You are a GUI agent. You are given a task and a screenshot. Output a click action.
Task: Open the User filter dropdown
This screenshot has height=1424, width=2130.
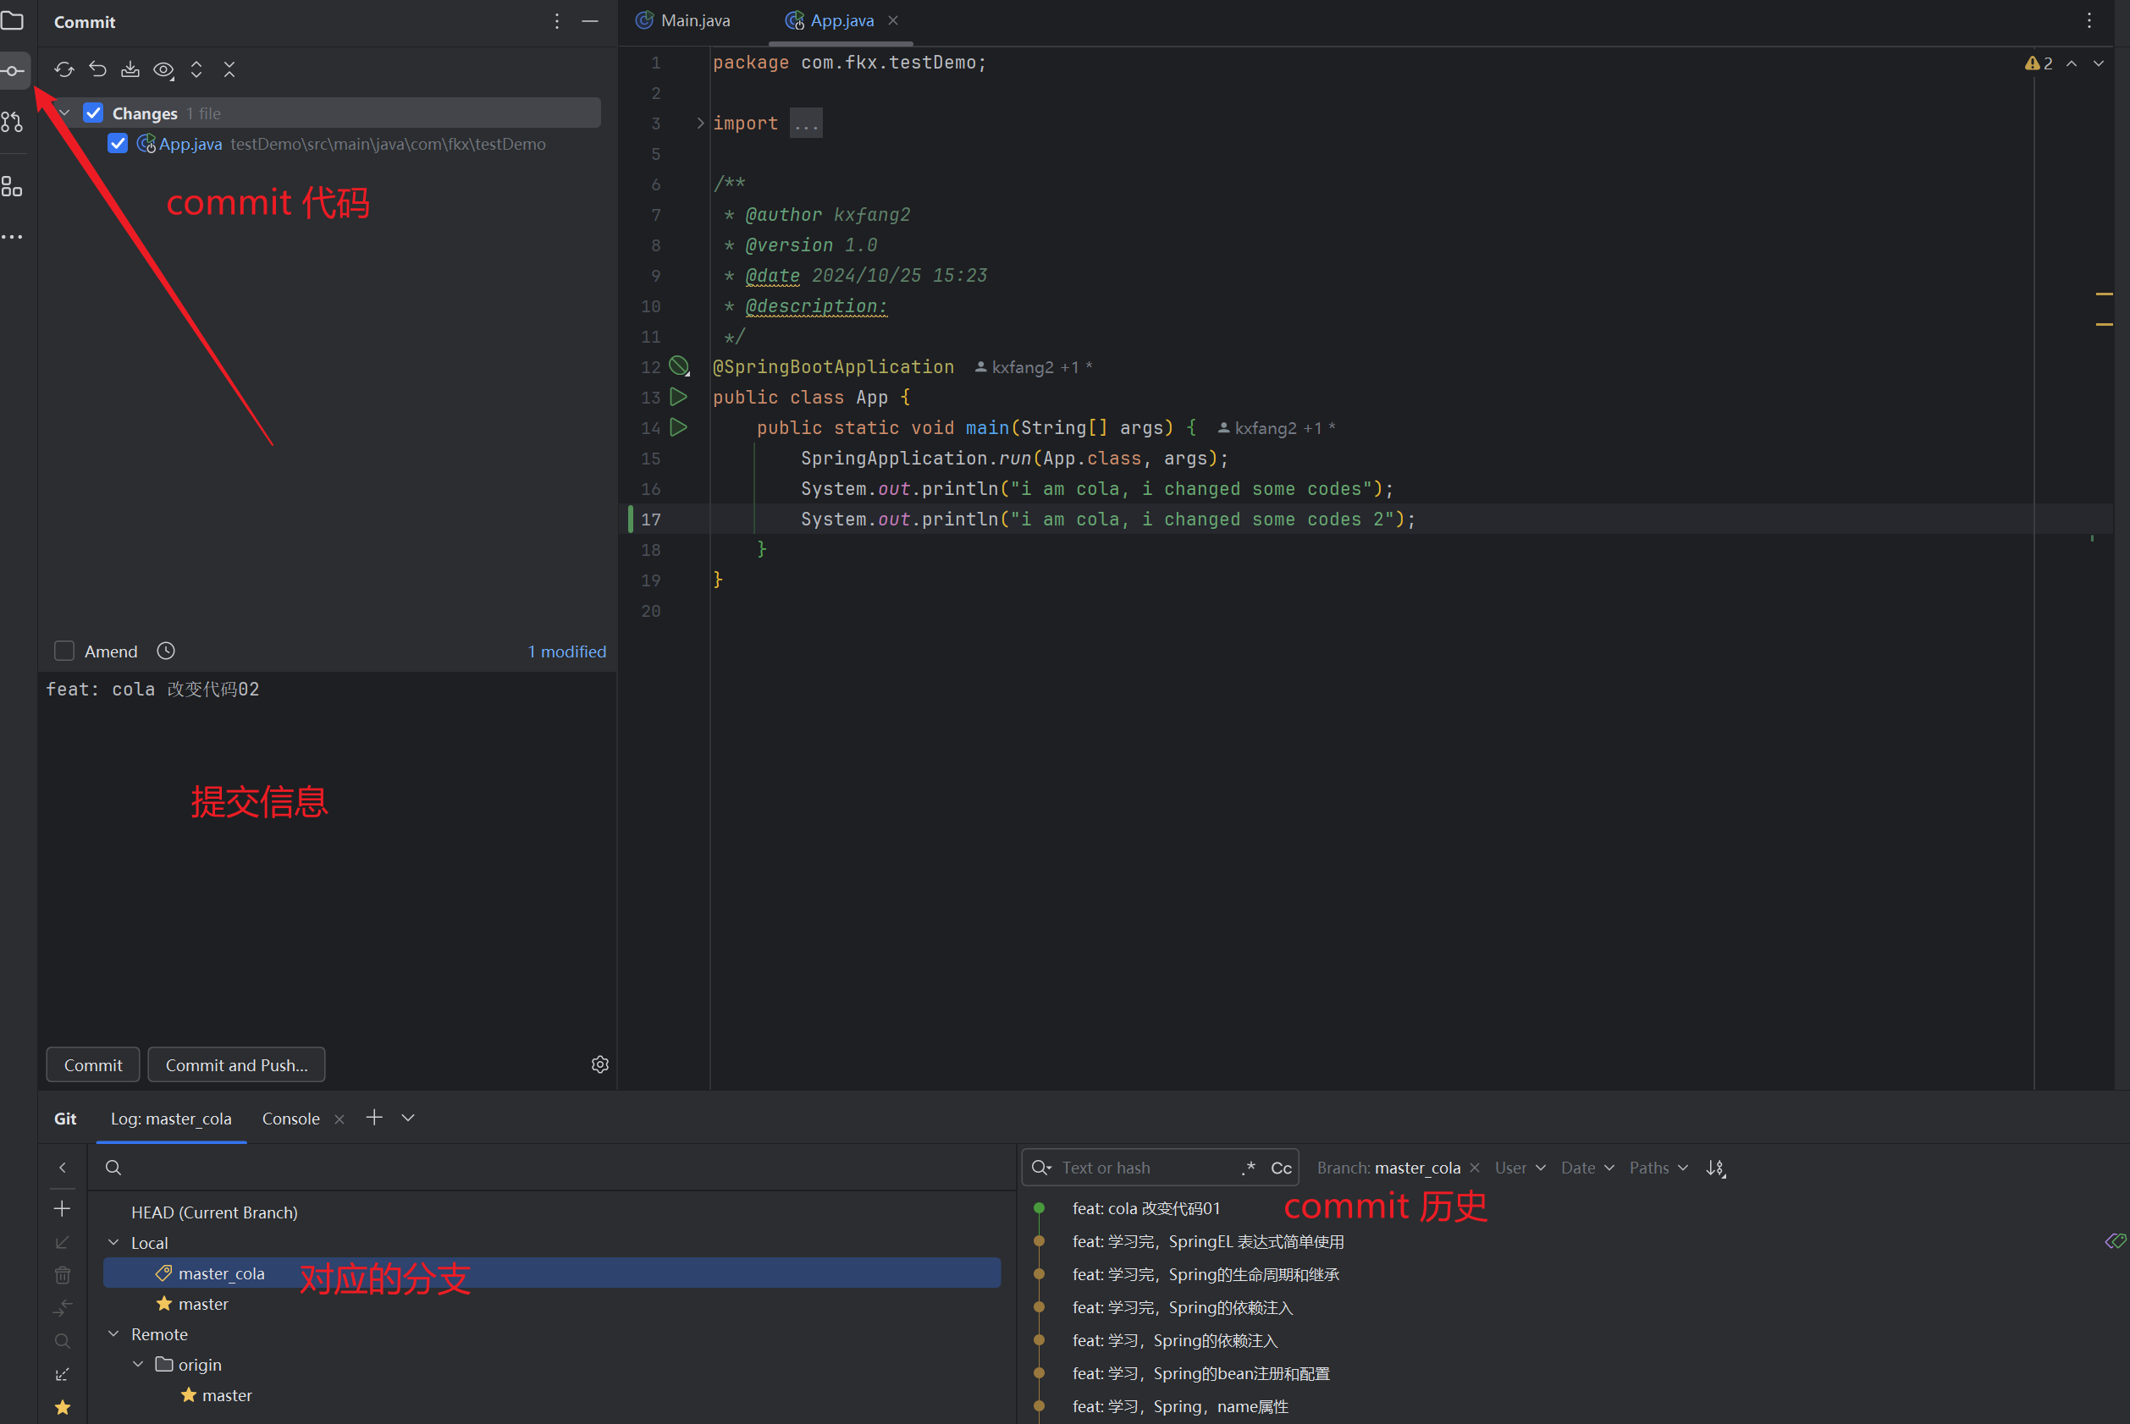coord(1520,1168)
